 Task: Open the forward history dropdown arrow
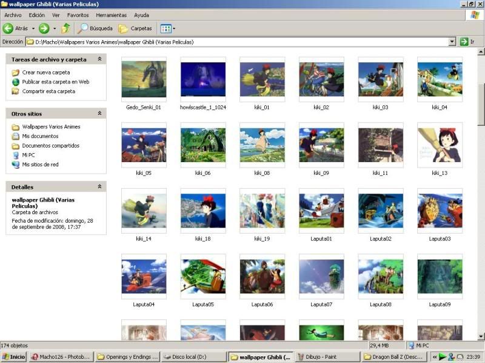point(55,28)
